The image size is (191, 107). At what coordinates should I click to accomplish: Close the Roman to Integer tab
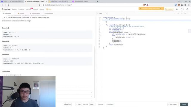click(x=47, y=1)
